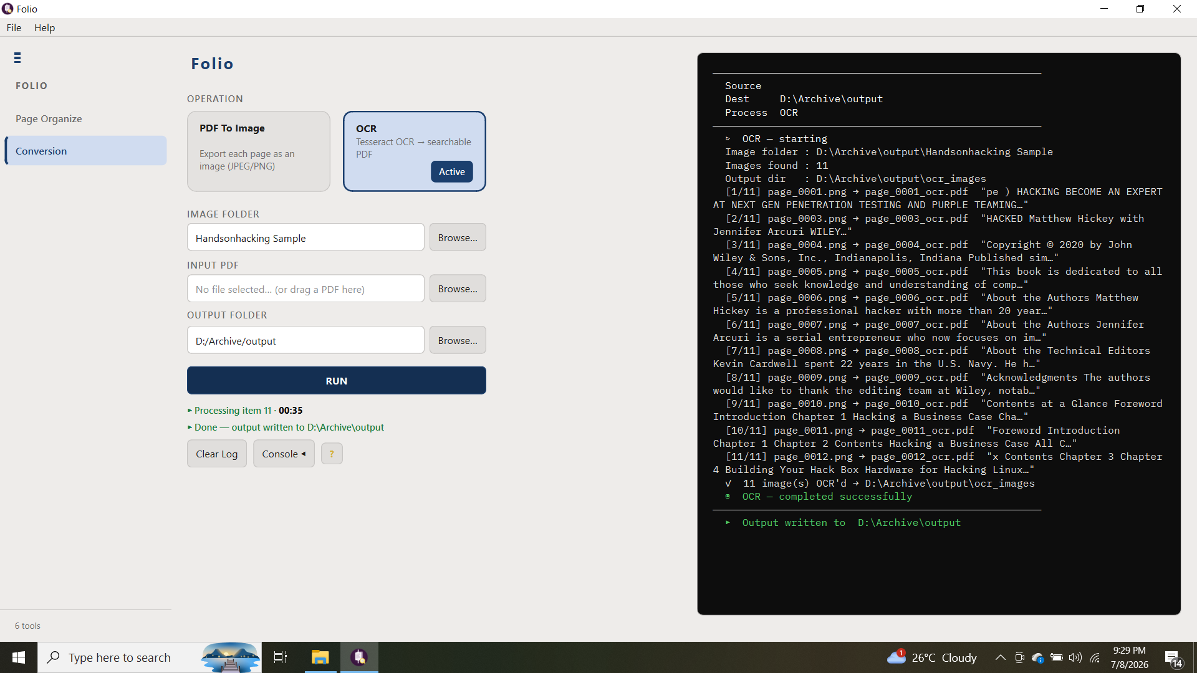The height and width of the screenshot is (673, 1197).
Task: Choose the PDF To Image operation card
Action: (259, 151)
